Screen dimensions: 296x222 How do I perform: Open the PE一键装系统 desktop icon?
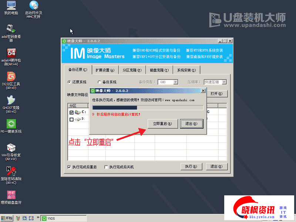[11, 124]
